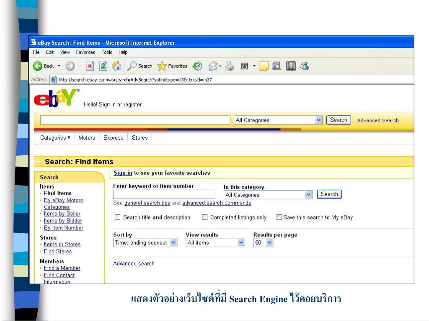Click the eBay logo
The width and height of the screenshot is (429, 321).
coord(57,97)
